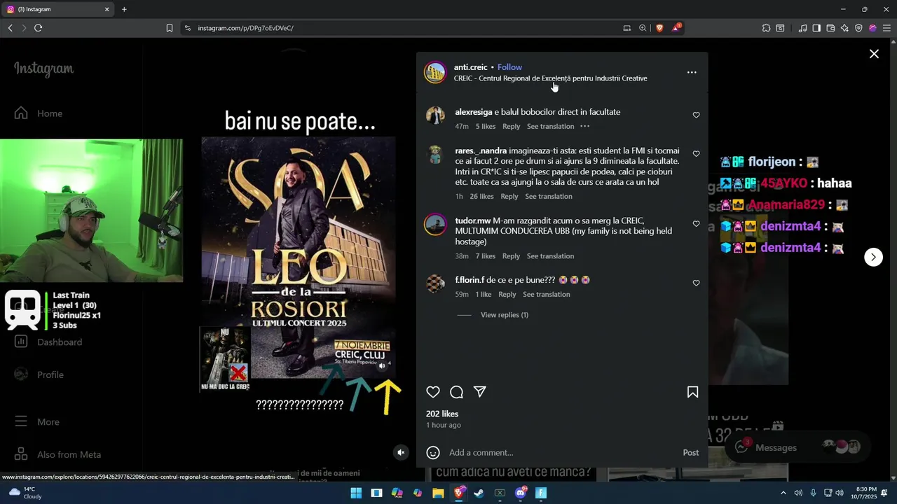Reply to tudor.mw's comment
This screenshot has height=504, width=897.
(x=511, y=256)
